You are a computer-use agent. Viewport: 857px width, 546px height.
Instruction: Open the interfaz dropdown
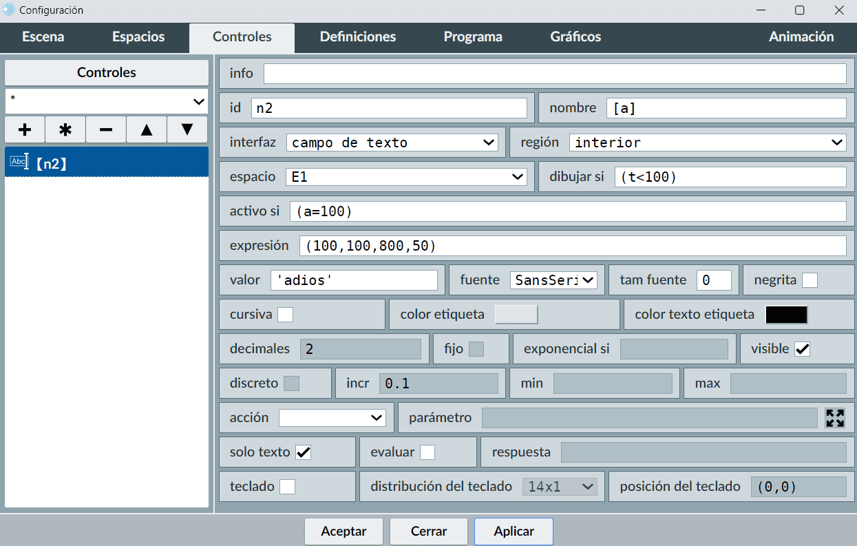pos(392,143)
